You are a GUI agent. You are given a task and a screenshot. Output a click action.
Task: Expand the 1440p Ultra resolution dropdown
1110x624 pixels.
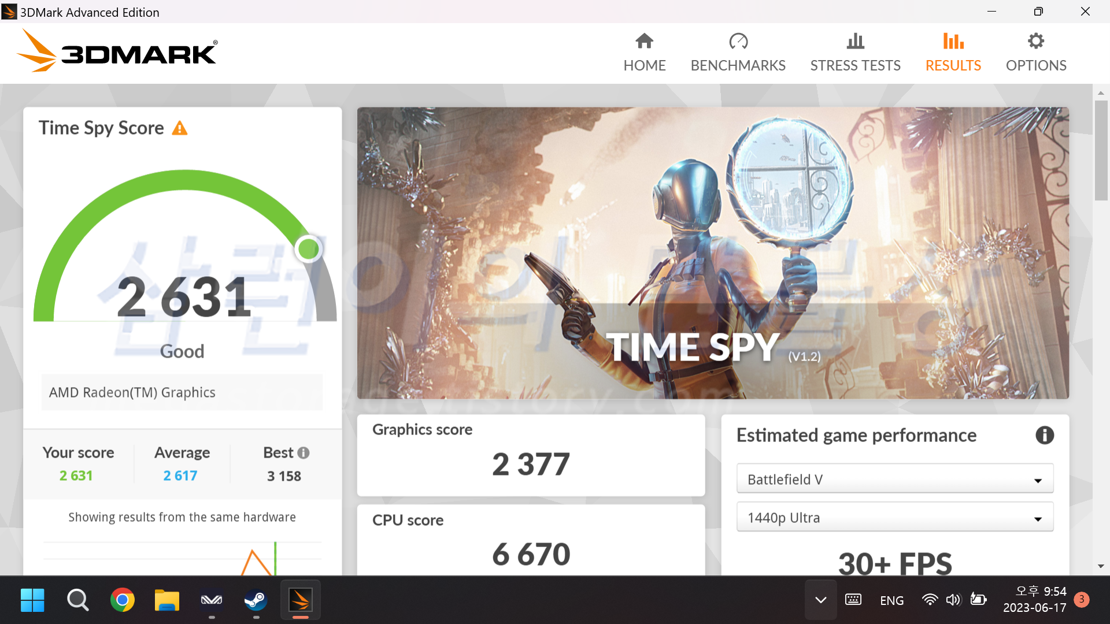click(x=894, y=517)
